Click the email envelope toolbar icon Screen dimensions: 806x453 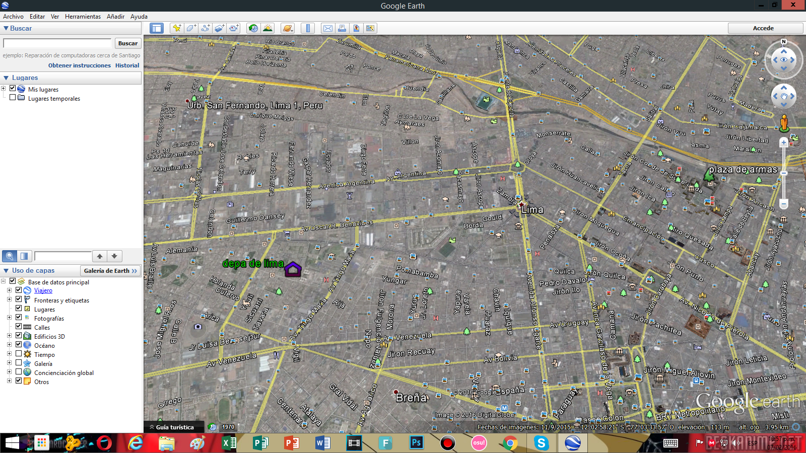click(x=328, y=28)
